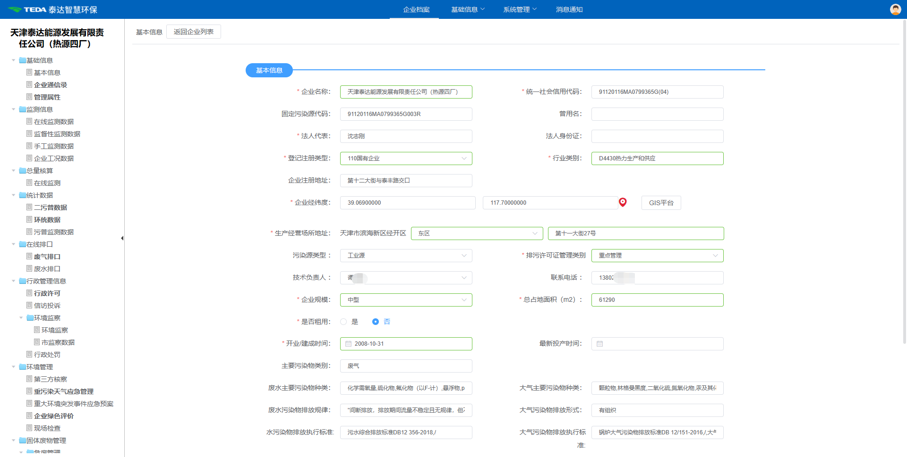This screenshot has height=457, width=907.
Task: Click the 法人代表 input field
Action: [x=406, y=136]
